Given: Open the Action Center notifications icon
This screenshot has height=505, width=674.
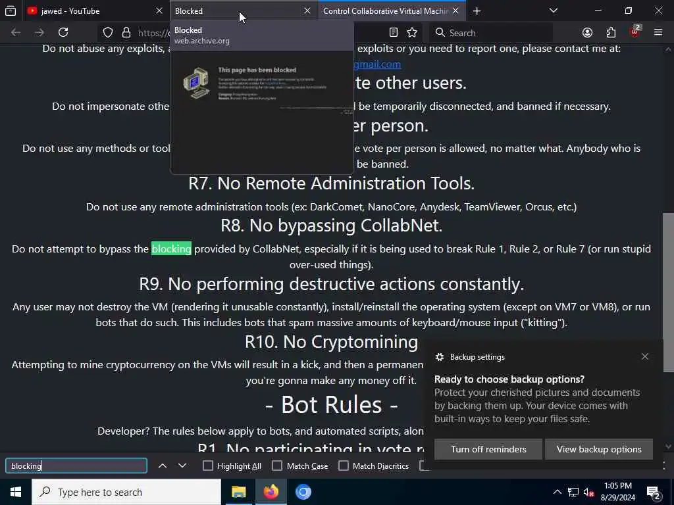Looking at the screenshot, I should click(x=653, y=493).
